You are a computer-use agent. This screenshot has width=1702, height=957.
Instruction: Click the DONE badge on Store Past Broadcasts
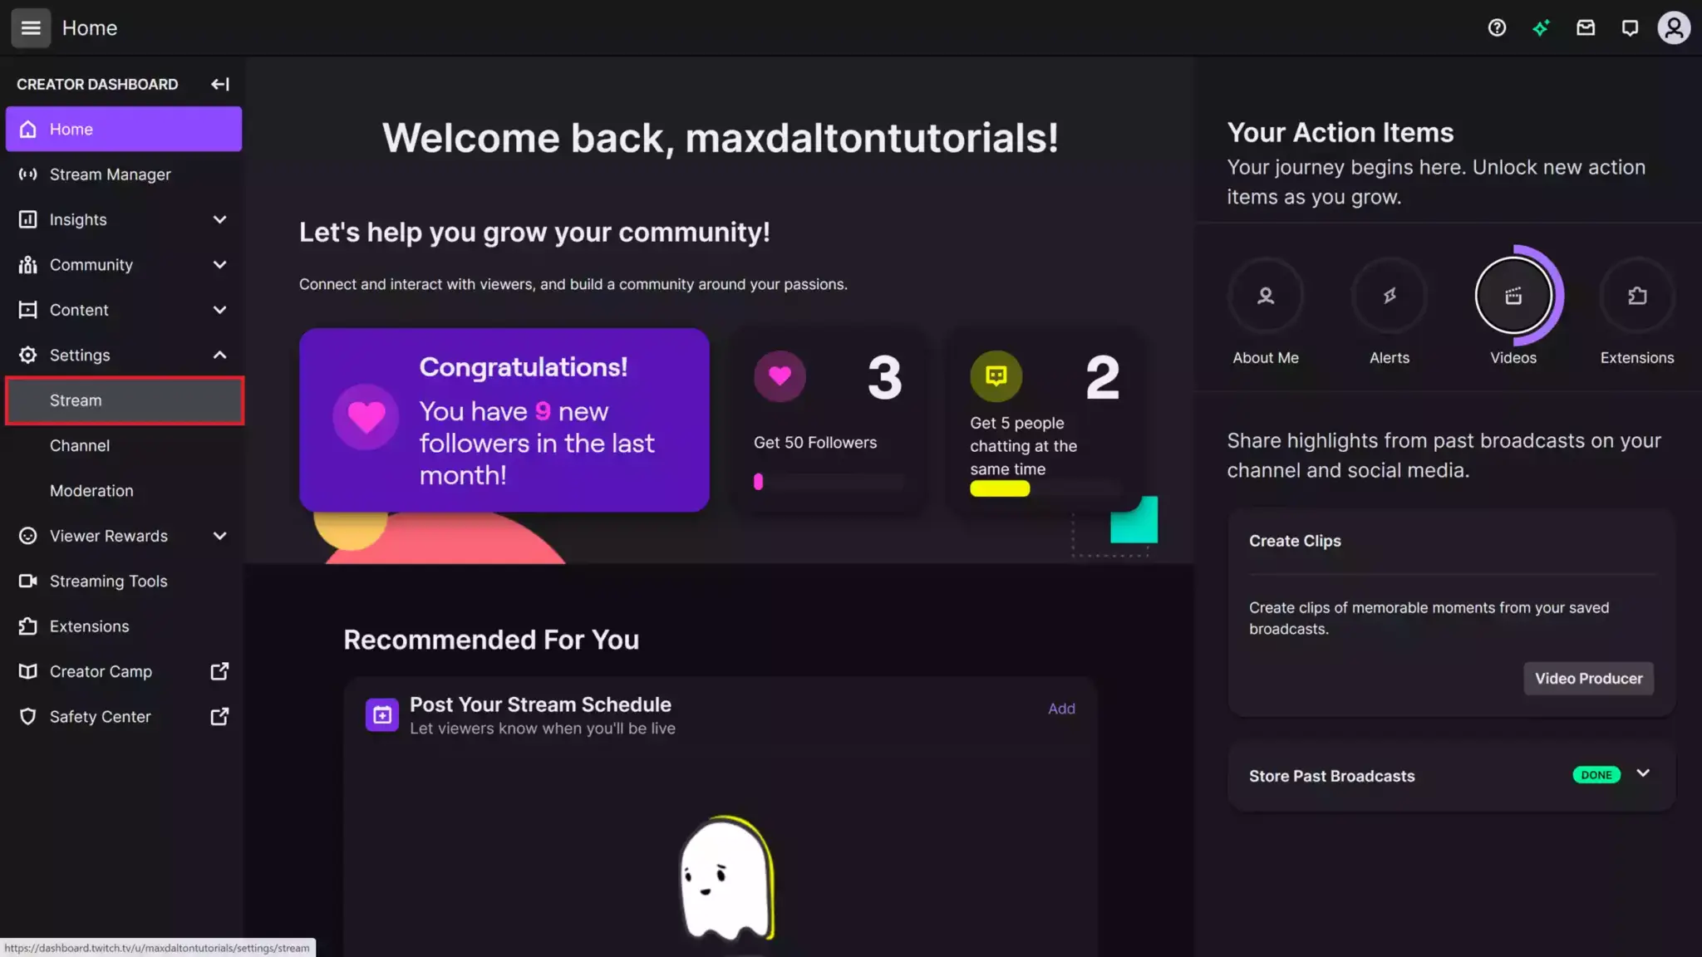tap(1596, 775)
